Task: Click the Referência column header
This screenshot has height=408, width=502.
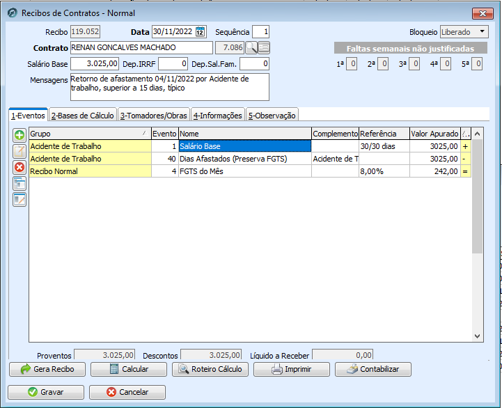Action: (x=384, y=134)
